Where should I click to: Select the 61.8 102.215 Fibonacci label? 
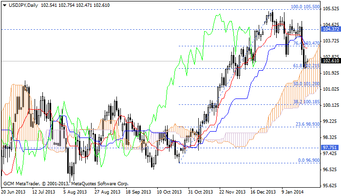tap(306, 65)
